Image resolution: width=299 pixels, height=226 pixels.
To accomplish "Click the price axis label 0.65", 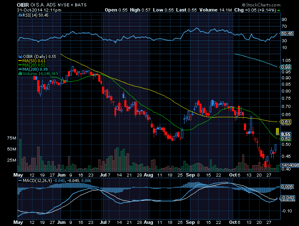I will click(286, 115).
